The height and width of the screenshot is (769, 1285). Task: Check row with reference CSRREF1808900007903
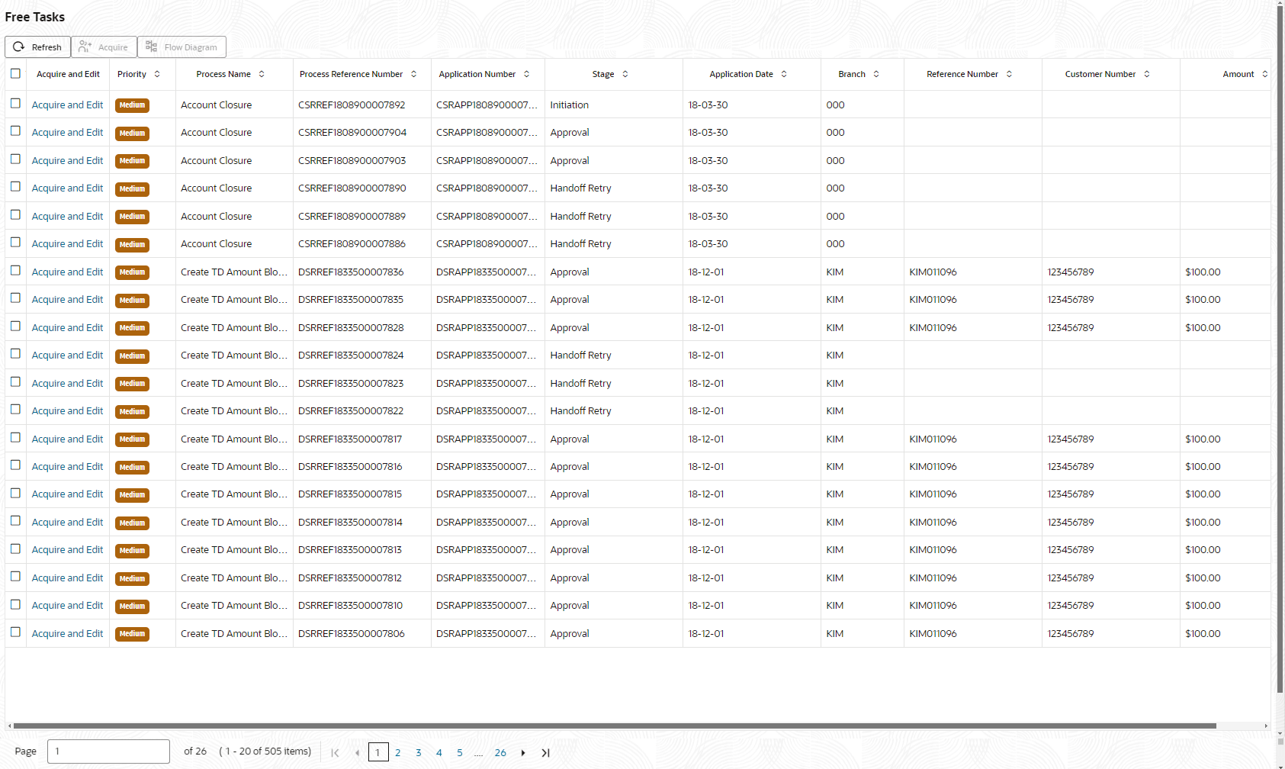click(x=15, y=159)
